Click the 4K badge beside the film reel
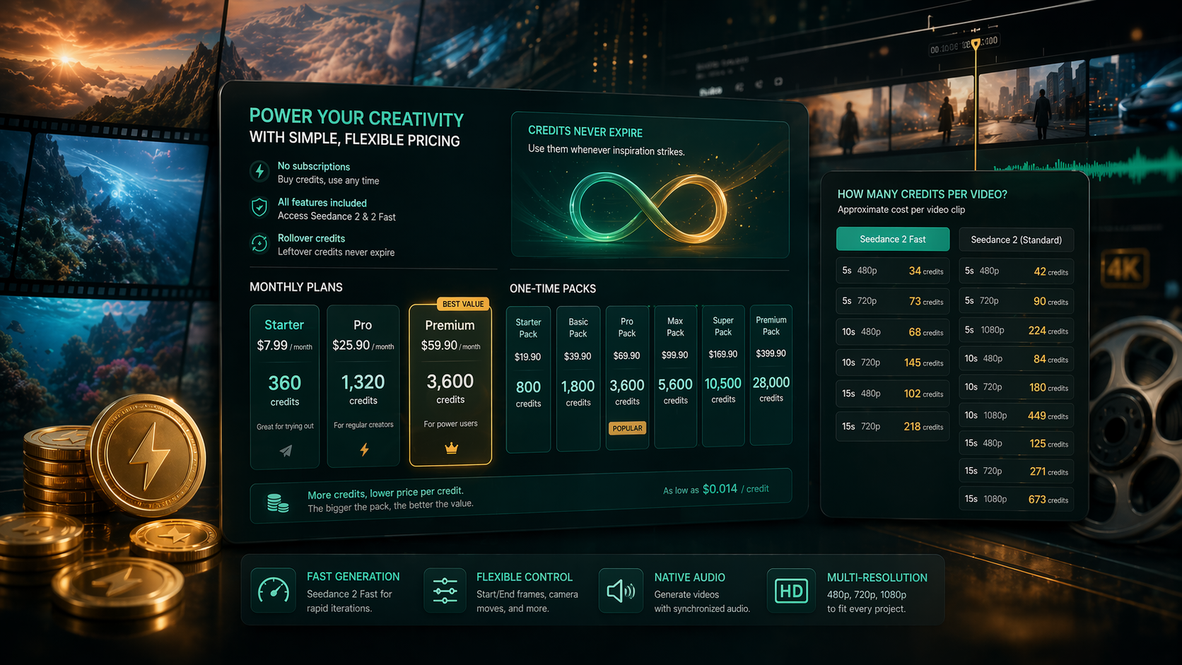 click(x=1124, y=269)
